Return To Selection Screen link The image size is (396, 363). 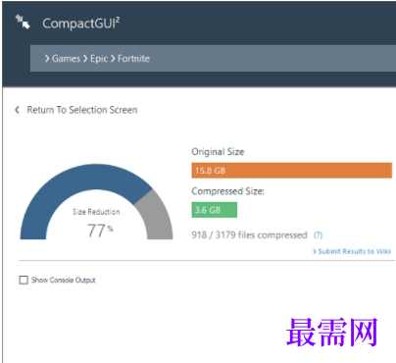82,110
